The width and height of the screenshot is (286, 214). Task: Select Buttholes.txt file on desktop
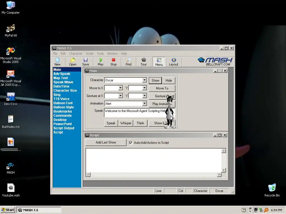tap(11, 122)
